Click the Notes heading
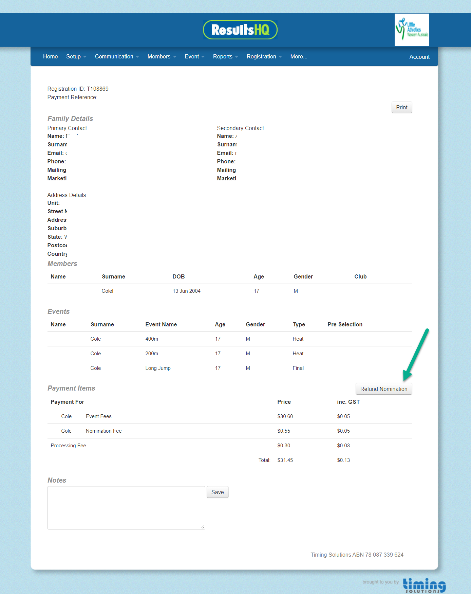The height and width of the screenshot is (594, 471). click(x=57, y=480)
